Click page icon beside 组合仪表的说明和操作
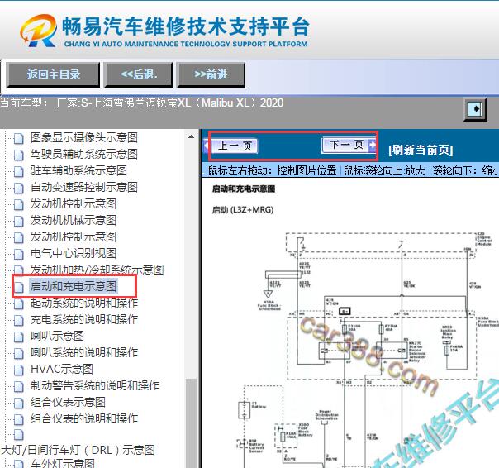Viewport: 499px width, 468px height. click(x=19, y=419)
